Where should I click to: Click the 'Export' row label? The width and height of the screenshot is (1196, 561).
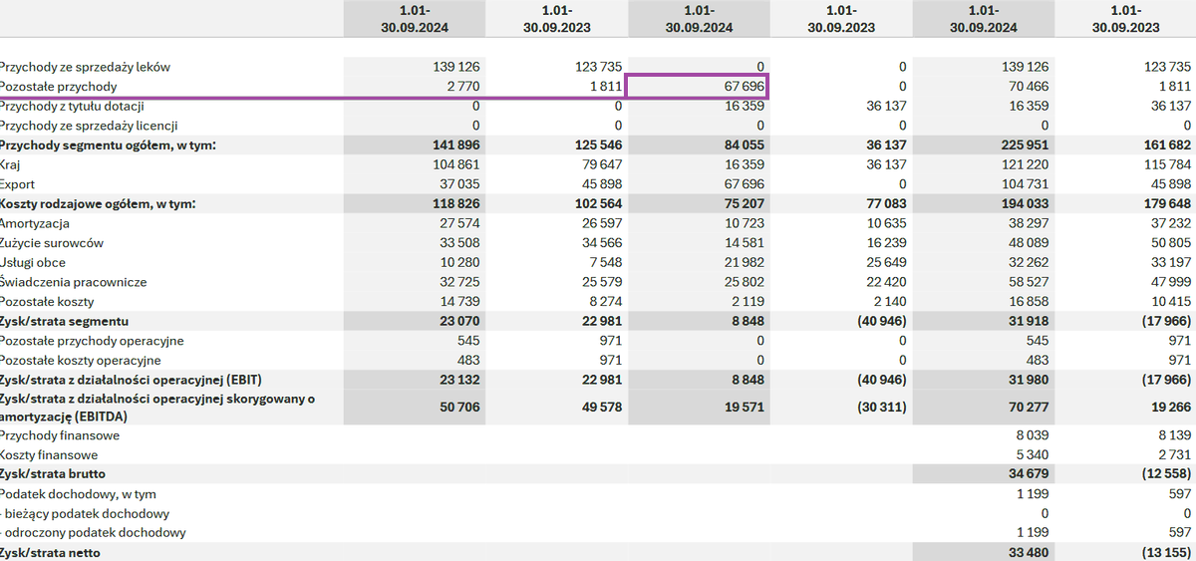(18, 184)
